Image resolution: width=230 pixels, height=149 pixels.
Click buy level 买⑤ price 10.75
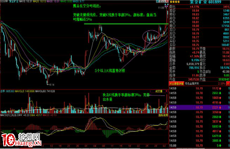pyautogui.click(x=196, y=45)
